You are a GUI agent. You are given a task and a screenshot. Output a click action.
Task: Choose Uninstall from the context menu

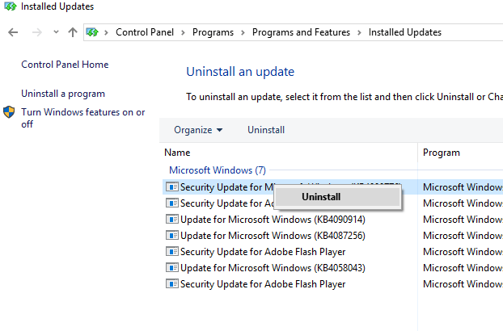321,196
